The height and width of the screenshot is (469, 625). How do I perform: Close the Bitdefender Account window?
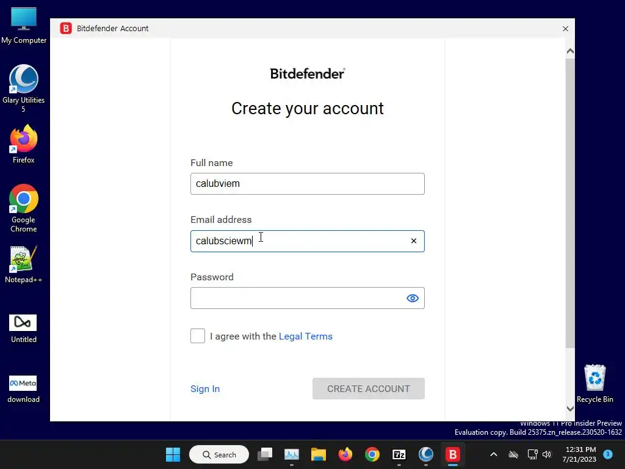[x=565, y=29]
